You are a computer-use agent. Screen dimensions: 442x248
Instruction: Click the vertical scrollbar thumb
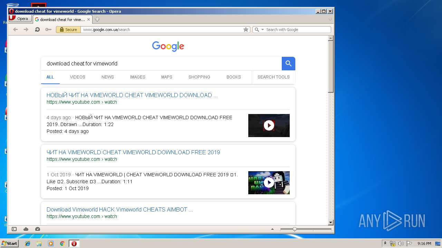coord(331,68)
